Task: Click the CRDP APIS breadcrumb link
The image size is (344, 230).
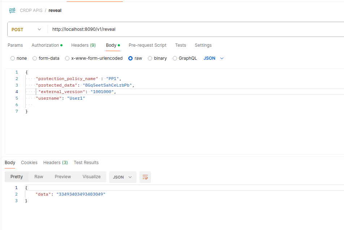Action: (x=31, y=10)
